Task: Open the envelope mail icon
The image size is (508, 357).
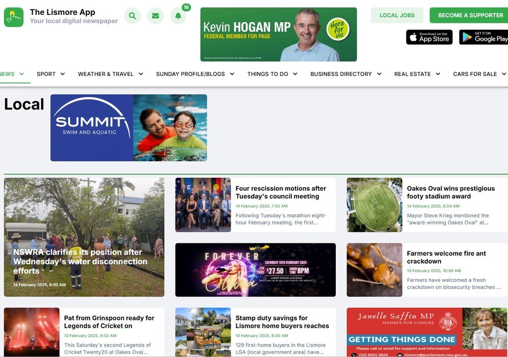Action: click(x=155, y=15)
